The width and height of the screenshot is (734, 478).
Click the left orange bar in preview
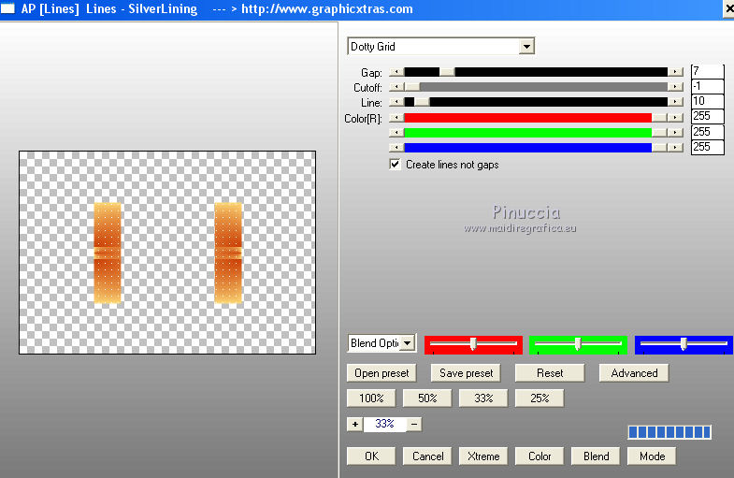pos(108,253)
